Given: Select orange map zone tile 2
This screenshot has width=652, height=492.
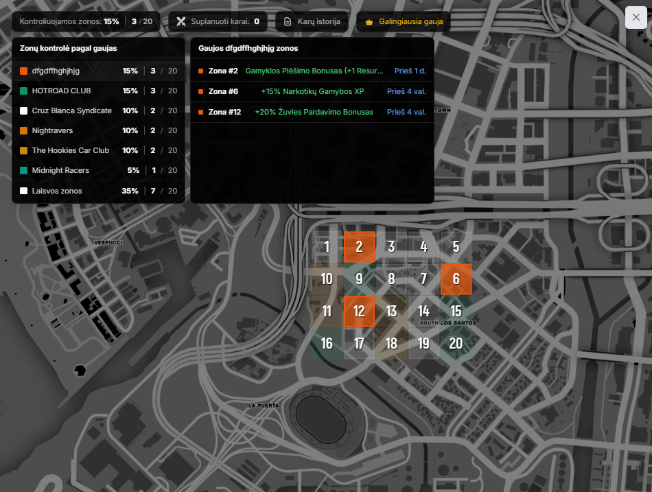Looking at the screenshot, I should 359,246.
